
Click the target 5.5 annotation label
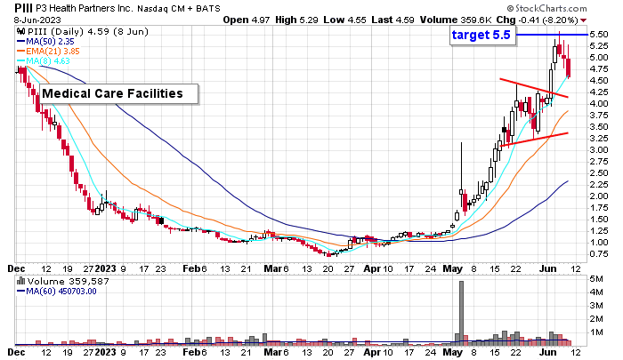point(482,35)
